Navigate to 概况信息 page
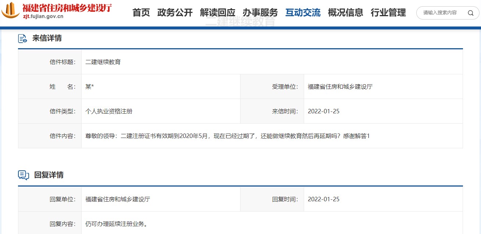This screenshot has height=234, width=481. point(345,13)
